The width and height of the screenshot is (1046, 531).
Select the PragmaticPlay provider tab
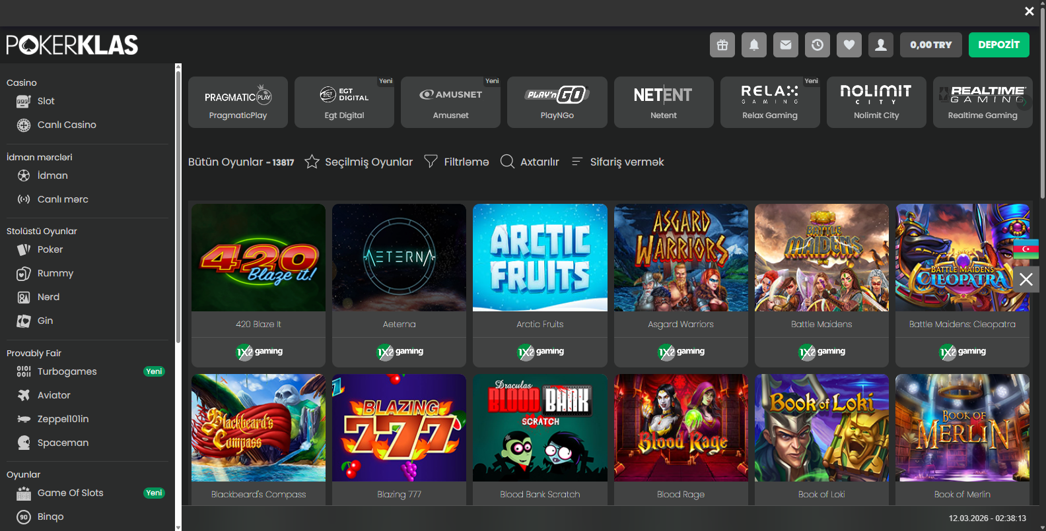click(x=238, y=102)
